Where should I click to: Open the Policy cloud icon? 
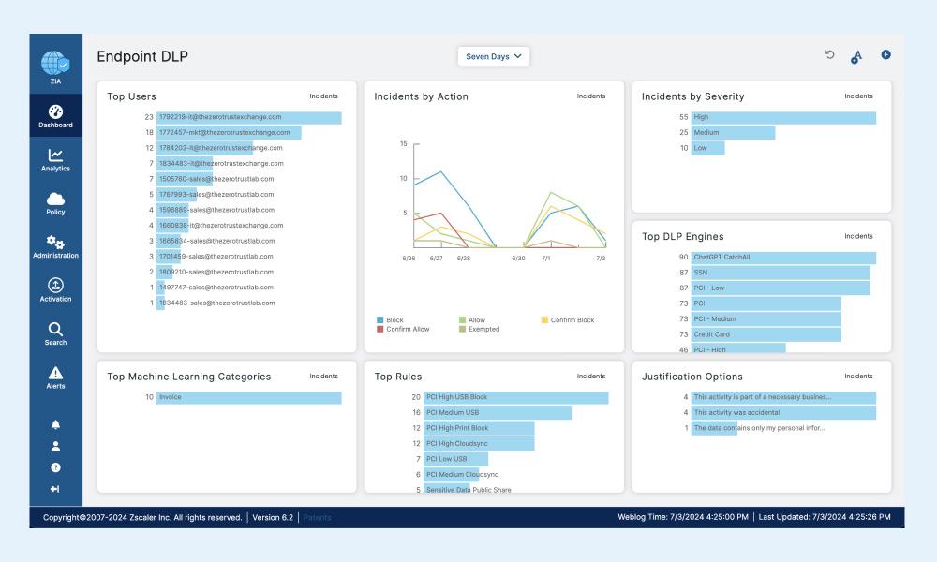click(x=55, y=202)
